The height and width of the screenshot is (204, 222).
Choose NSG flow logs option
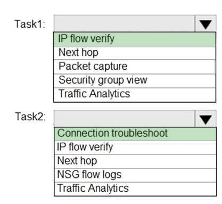click(x=135, y=175)
